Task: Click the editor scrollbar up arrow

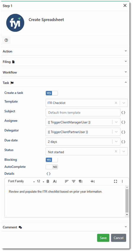Action: pos(127,187)
